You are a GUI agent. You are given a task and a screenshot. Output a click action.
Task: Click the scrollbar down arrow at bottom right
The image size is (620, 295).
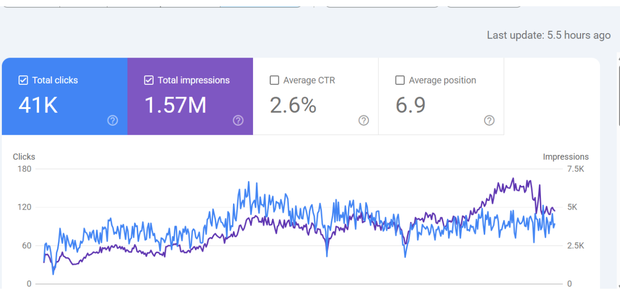[x=618, y=287]
